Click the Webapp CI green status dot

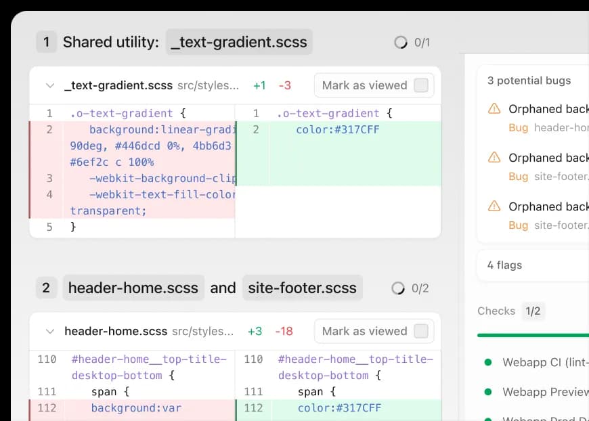point(488,362)
